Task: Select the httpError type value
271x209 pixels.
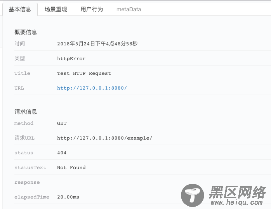Action: [71, 59]
